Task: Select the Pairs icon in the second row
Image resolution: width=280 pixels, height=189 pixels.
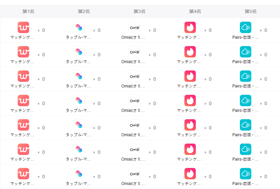Action: click(x=246, y=52)
